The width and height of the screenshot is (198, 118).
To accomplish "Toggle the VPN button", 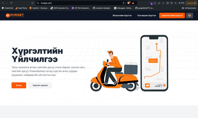I will [181, 3].
